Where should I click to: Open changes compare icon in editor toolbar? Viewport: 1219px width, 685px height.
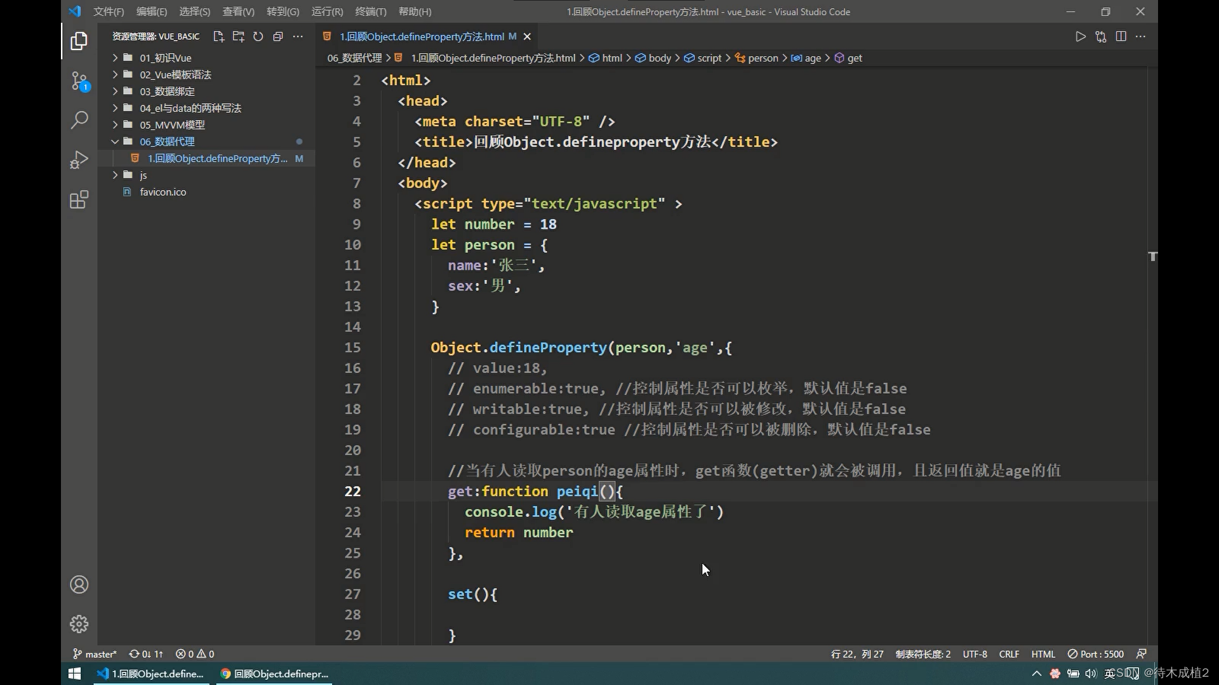coord(1101,37)
